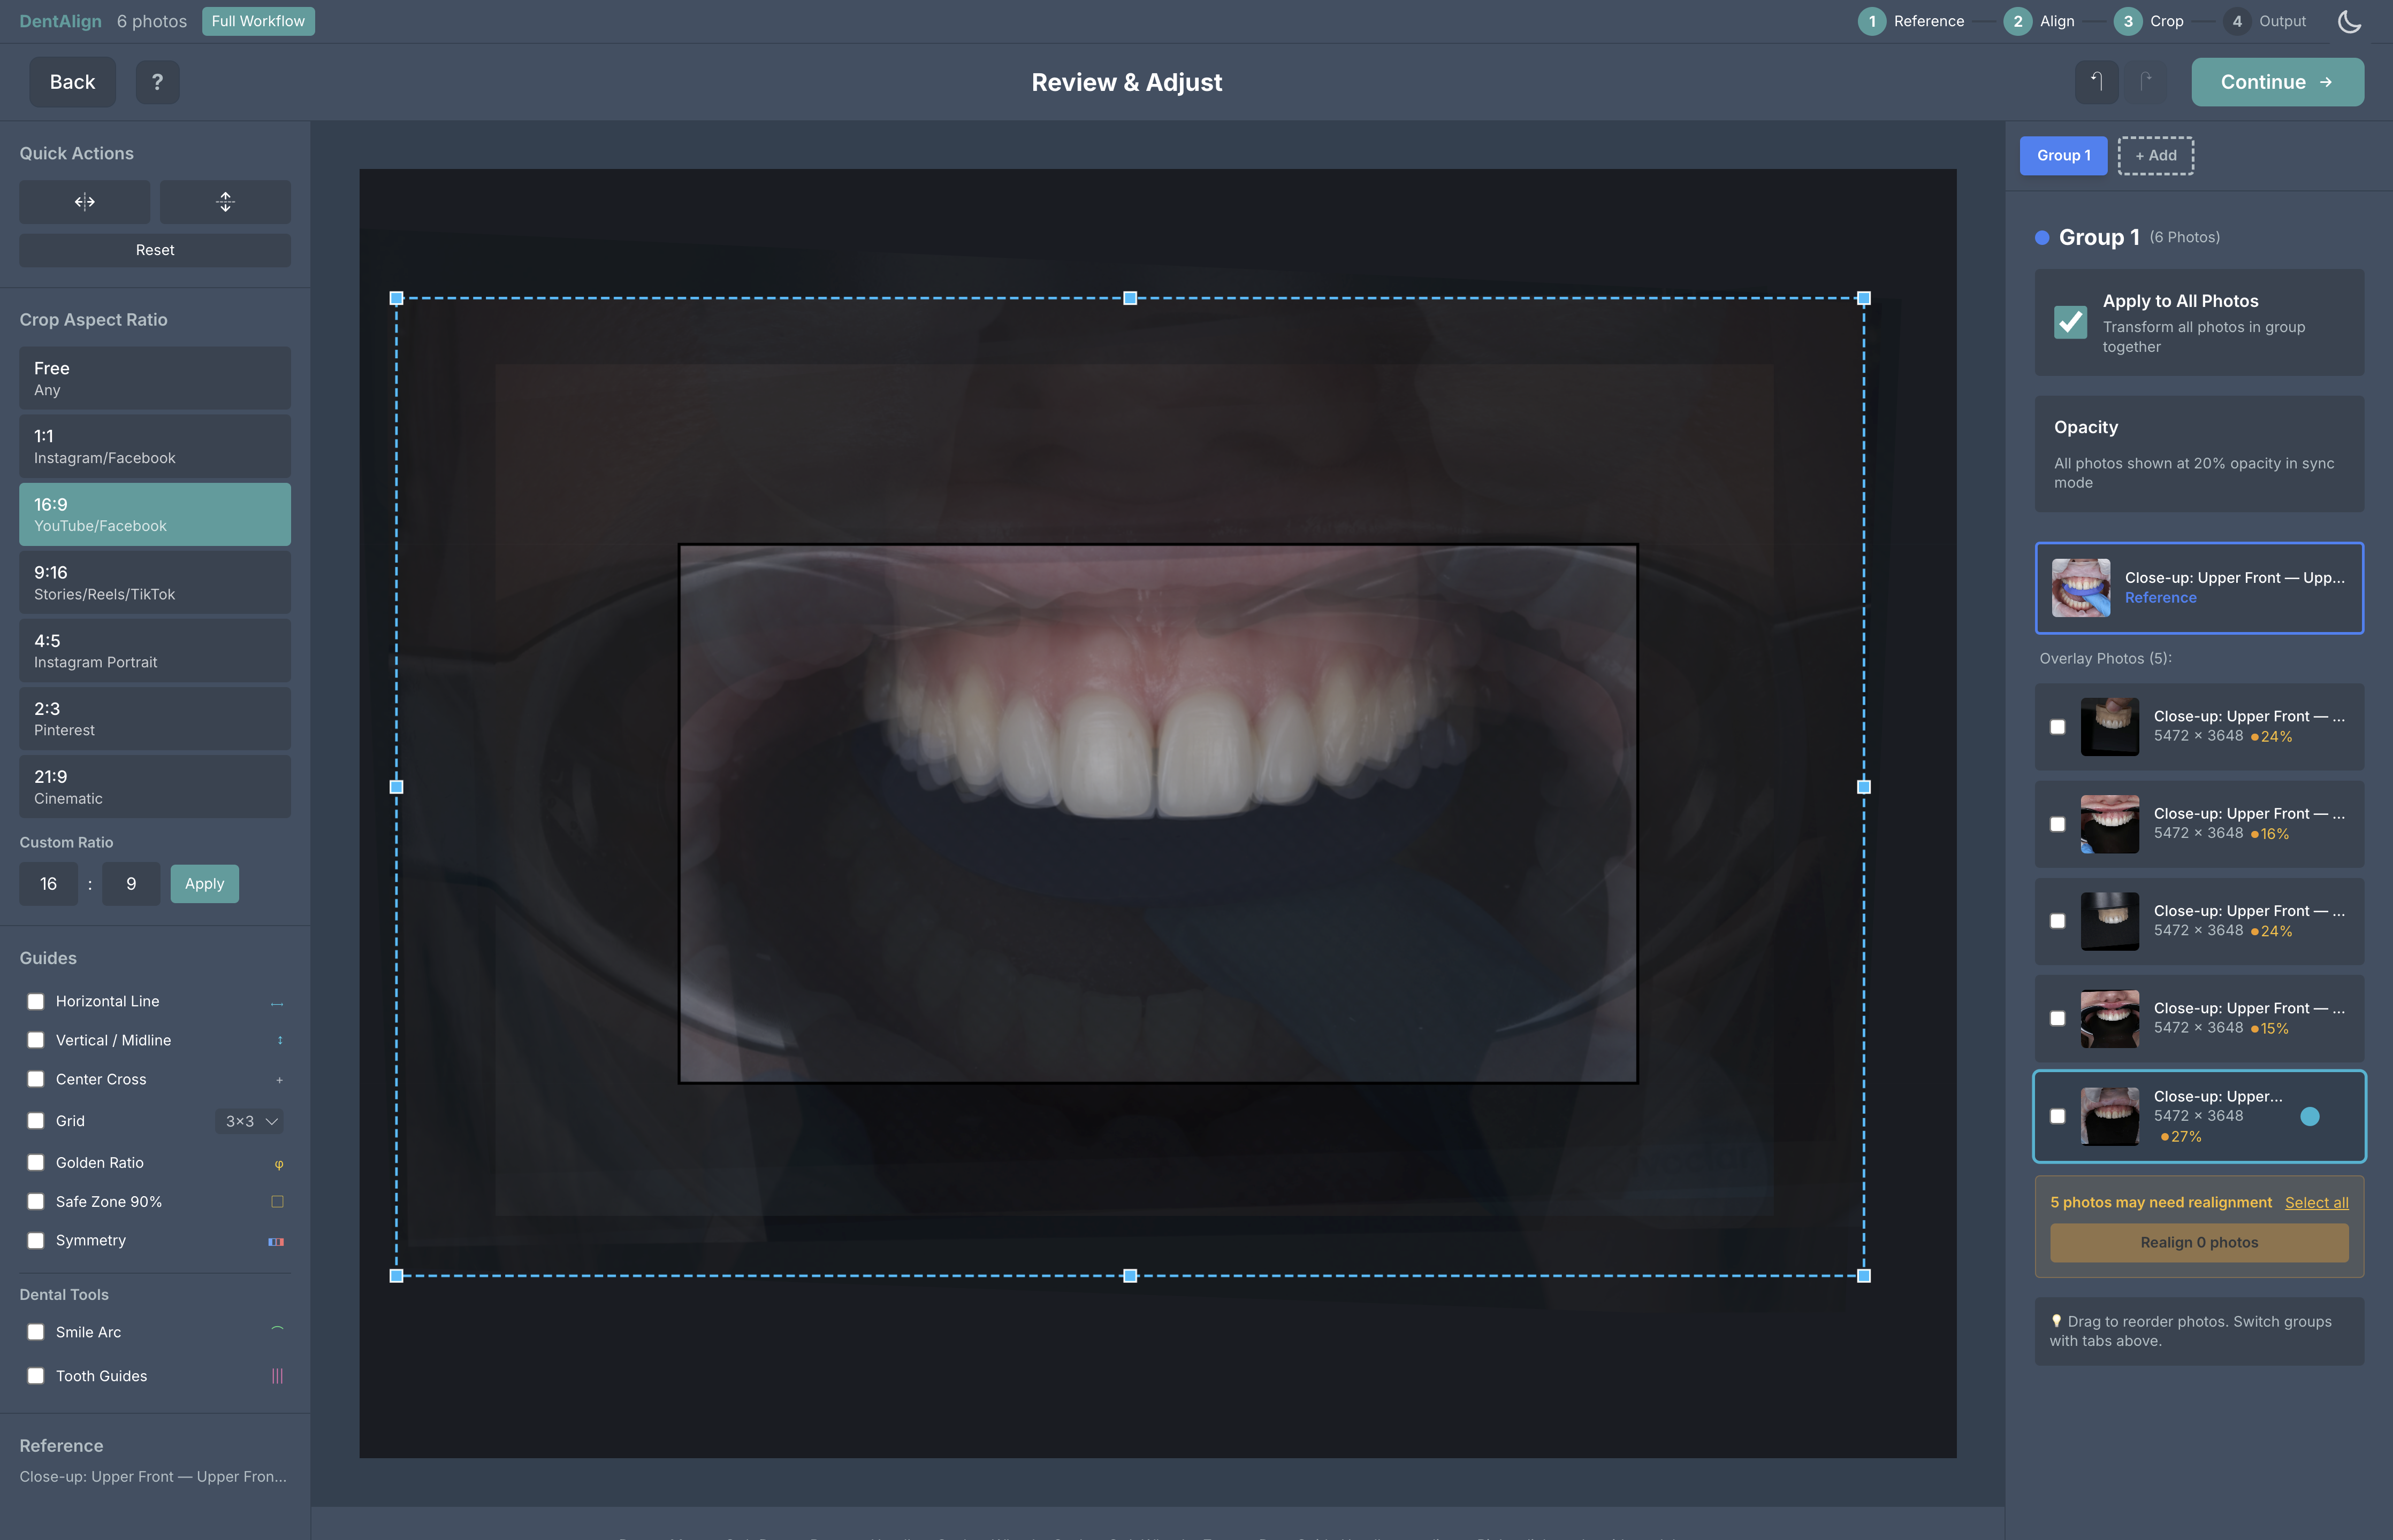Select the horizontal centering quick action
Image resolution: width=2393 pixels, height=1540 pixels.
(x=84, y=201)
